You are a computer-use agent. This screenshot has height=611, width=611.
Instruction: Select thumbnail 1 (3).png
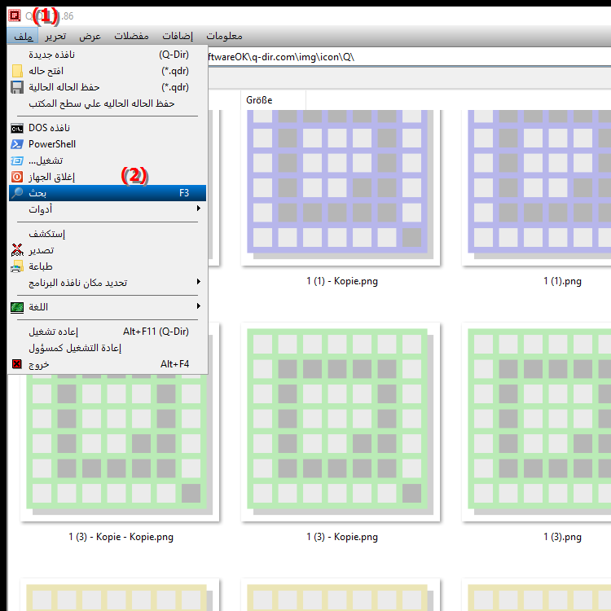point(537,422)
